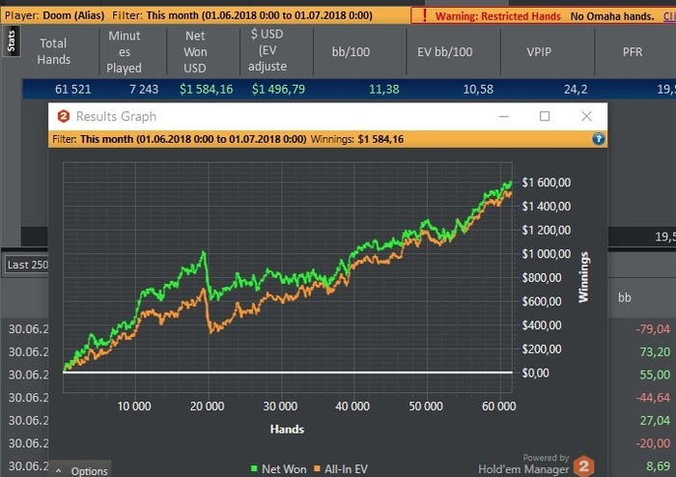Open the Last 250 dropdown
676x477 pixels.
(x=27, y=265)
